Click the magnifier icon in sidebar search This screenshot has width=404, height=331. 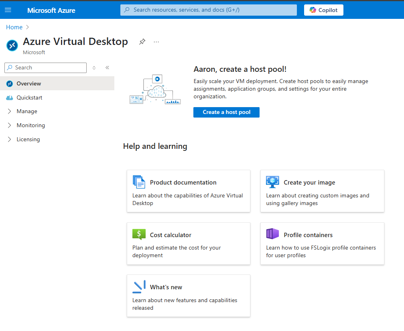10,67
